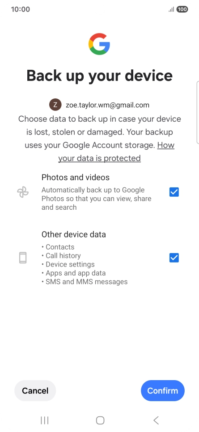The height and width of the screenshot is (432, 199).
Task: Uncheck Photos and videos backup checkbox
Action: pos(174,192)
